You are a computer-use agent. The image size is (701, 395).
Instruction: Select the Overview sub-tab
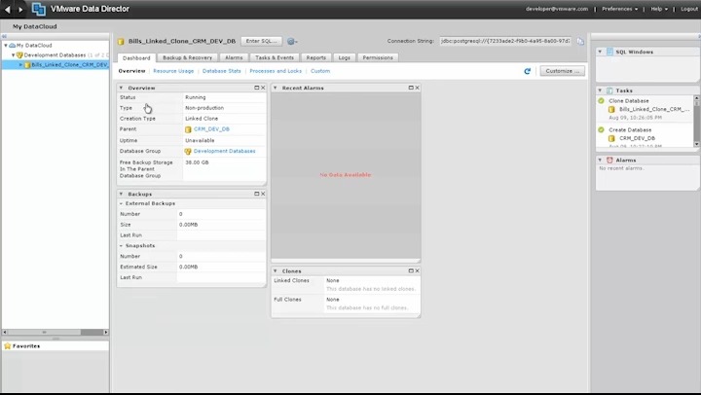[x=131, y=71]
